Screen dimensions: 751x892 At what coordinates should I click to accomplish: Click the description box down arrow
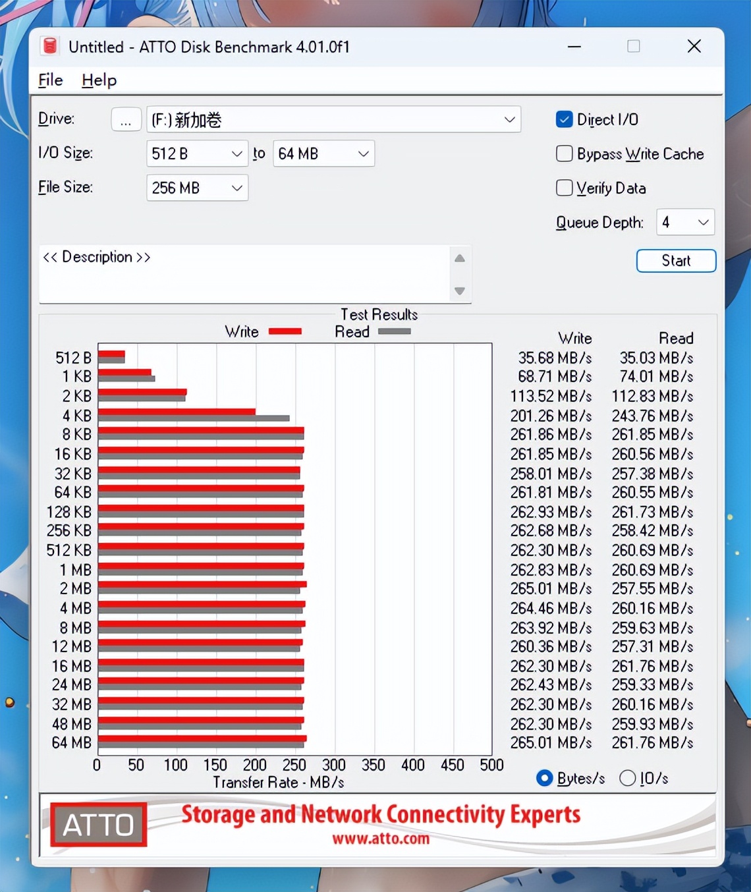click(460, 291)
